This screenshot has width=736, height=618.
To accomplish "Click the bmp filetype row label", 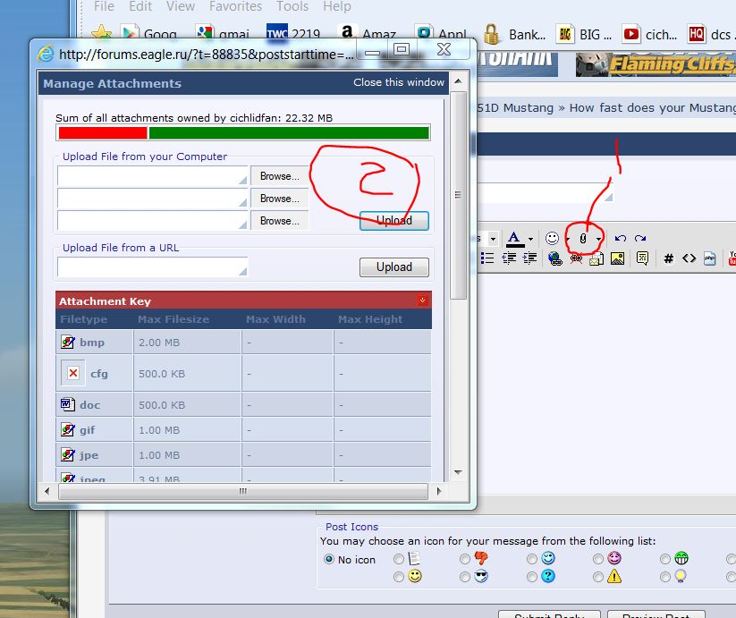I will click(x=92, y=343).
